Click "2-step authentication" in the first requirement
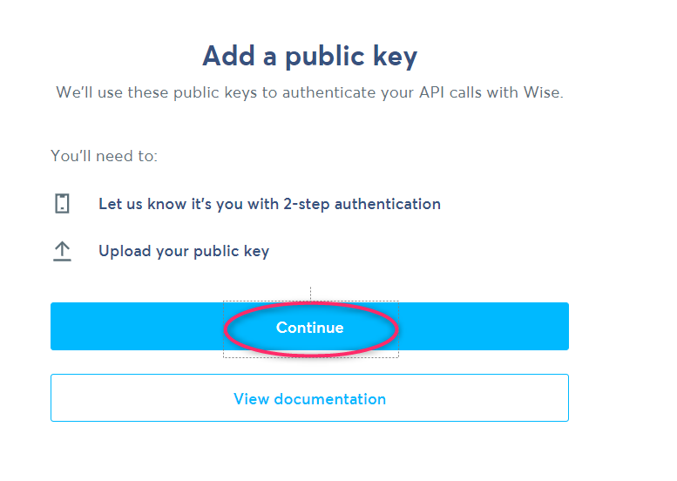Viewport: 677px width, 481px height. click(362, 204)
